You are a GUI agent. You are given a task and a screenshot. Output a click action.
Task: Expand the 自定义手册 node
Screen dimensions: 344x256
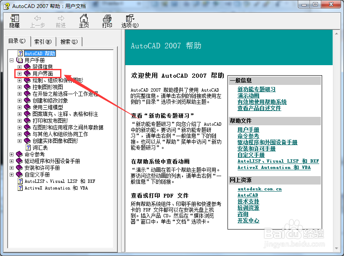[12, 174]
